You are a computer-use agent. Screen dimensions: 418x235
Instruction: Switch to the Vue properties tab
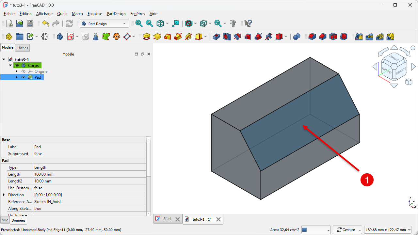[5, 220]
